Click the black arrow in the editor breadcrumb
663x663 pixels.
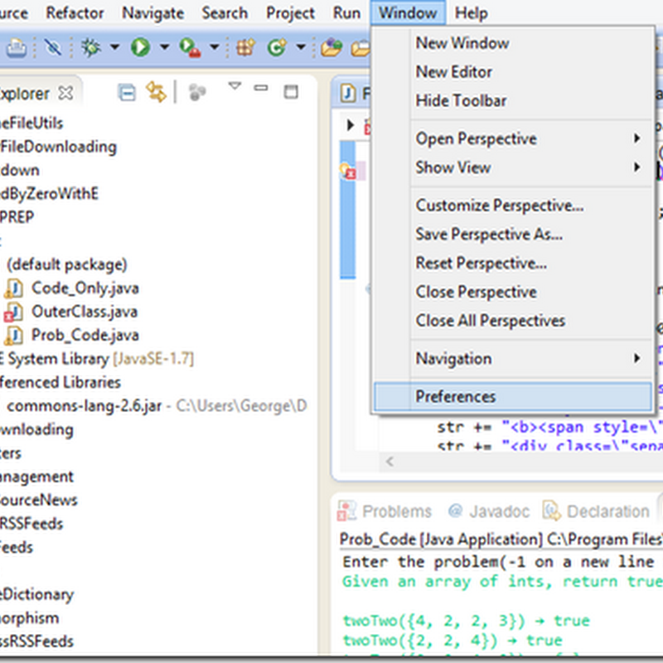(350, 125)
